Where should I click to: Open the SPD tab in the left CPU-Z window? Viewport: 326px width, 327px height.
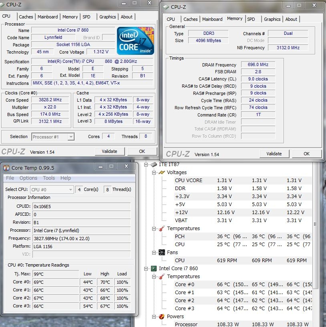[87, 17]
